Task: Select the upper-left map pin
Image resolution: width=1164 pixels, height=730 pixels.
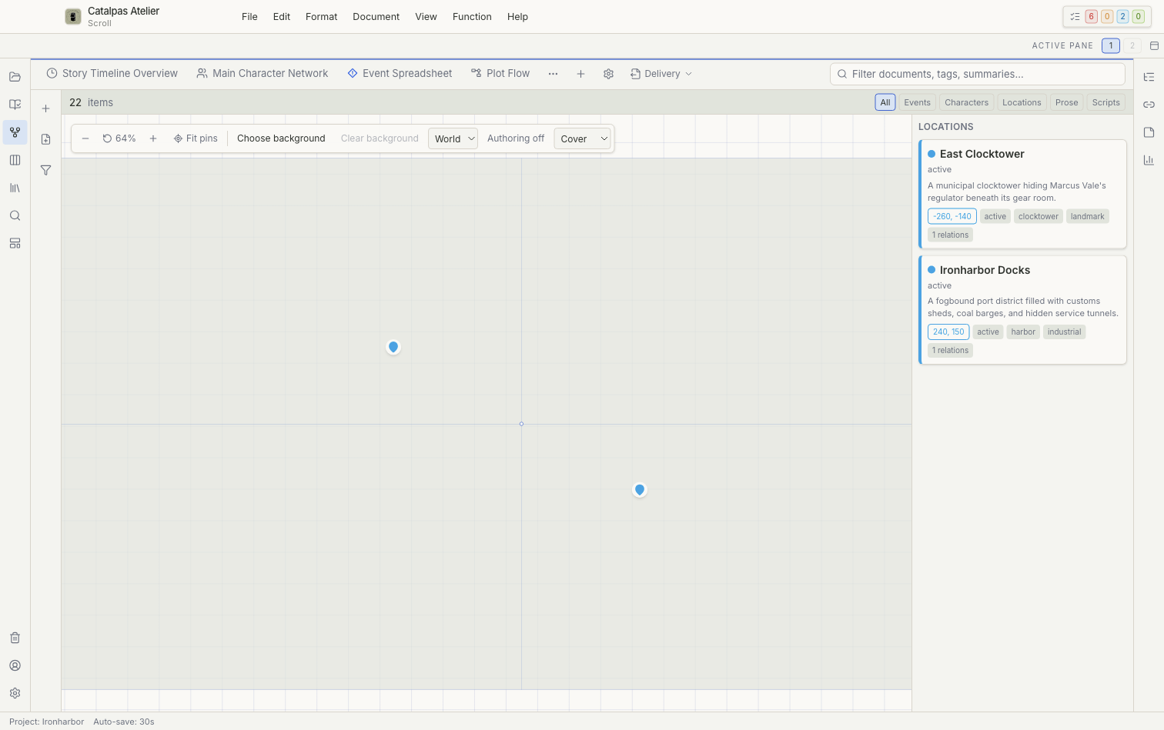Action: pyautogui.click(x=393, y=348)
